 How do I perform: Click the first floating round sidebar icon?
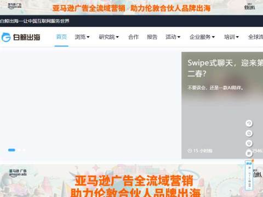coord(249,124)
